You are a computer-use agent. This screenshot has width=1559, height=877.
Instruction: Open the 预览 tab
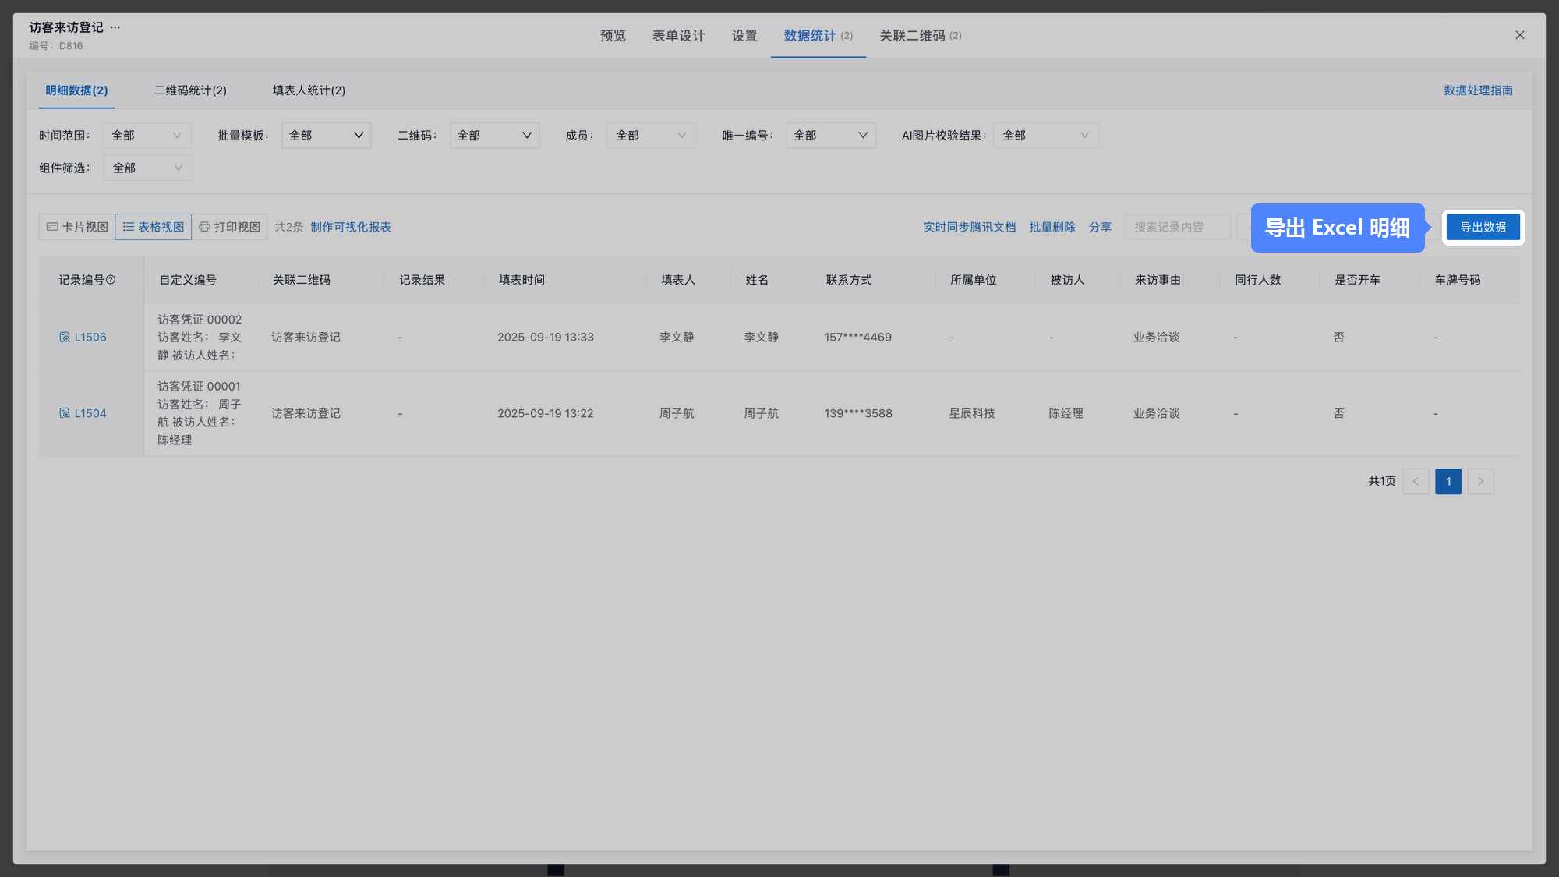pos(613,36)
